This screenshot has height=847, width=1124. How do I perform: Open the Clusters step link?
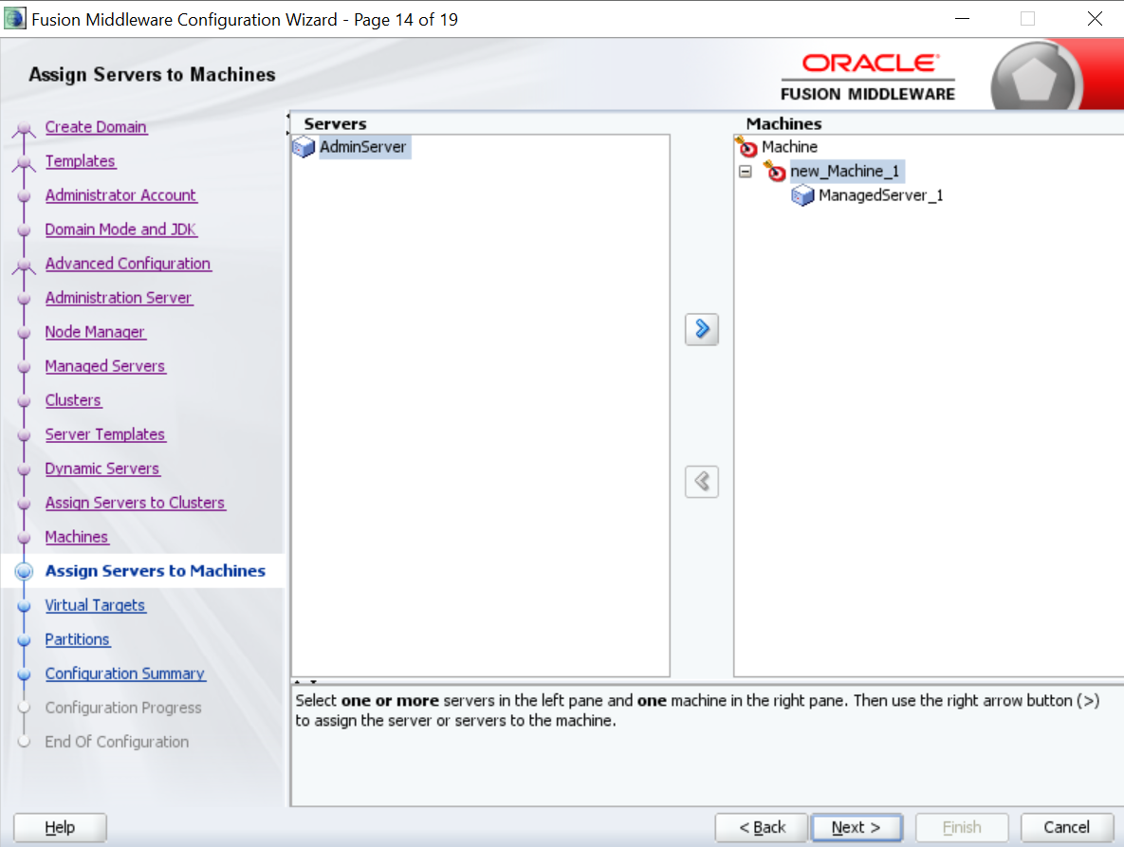[x=73, y=400]
